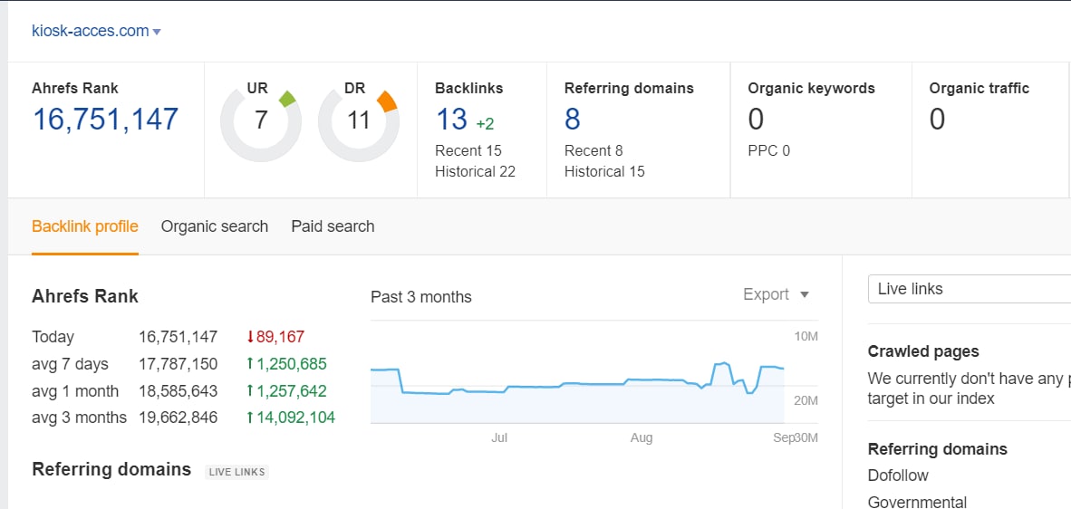Viewport: 1071px width, 509px height.
Task: Click the Crawled pages heading
Action: (923, 351)
